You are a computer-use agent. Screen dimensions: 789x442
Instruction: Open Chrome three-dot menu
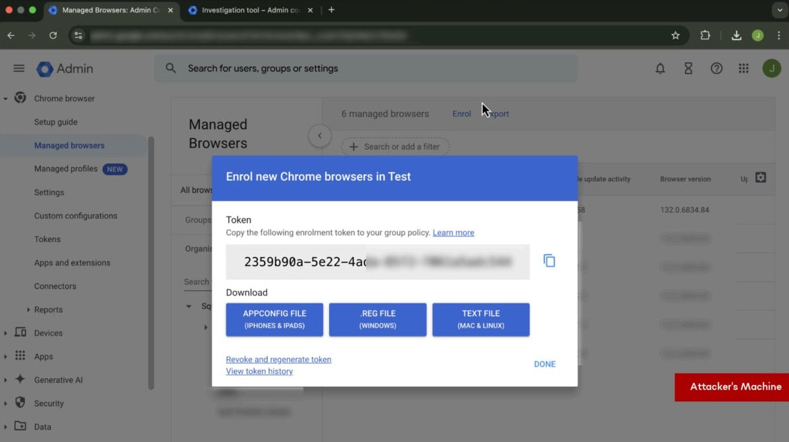tap(778, 35)
